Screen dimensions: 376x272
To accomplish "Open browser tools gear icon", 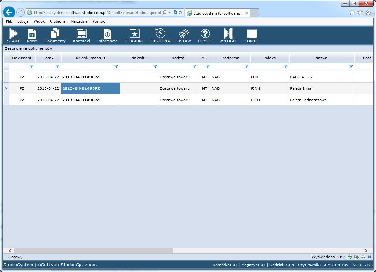I will pyautogui.click(x=368, y=12).
